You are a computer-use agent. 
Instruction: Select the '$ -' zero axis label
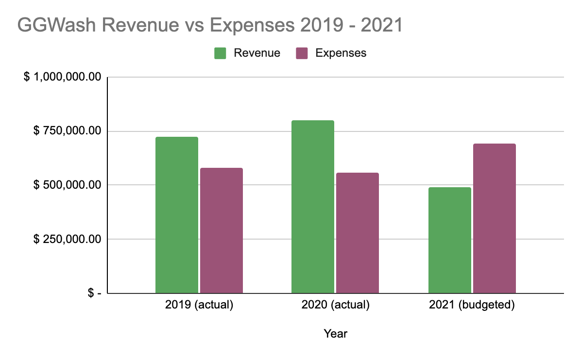click(x=95, y=293)
